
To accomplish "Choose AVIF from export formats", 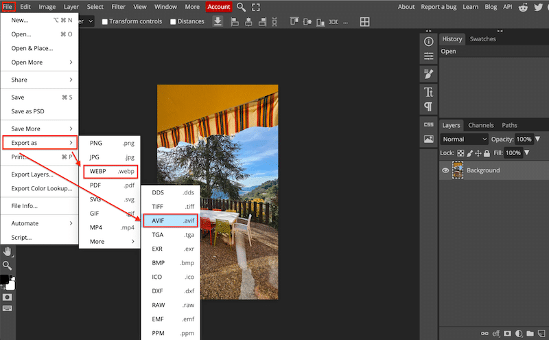I will coord(170,220).
